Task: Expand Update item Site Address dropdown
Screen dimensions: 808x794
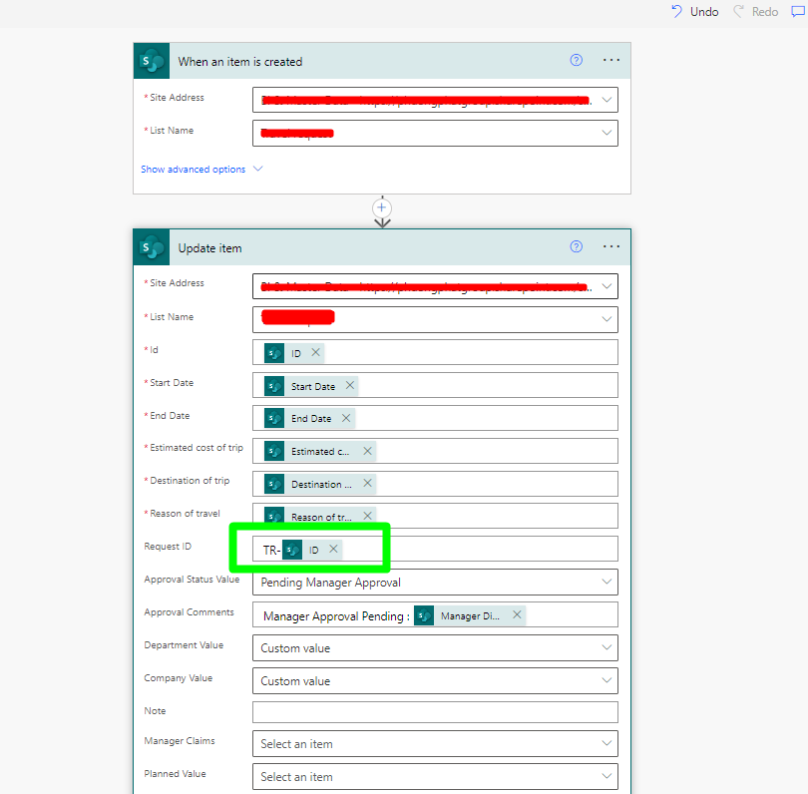Action: [606, 286]
